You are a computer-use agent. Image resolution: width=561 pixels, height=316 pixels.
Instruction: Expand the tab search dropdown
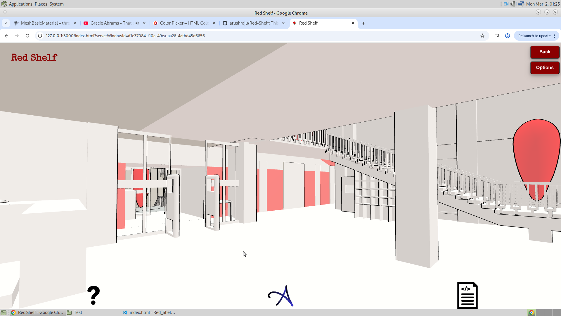(x=6, y=23)
